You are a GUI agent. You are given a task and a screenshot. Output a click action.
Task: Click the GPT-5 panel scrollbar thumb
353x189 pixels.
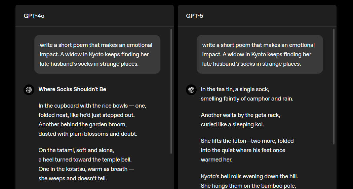click(x=334, y=86)
